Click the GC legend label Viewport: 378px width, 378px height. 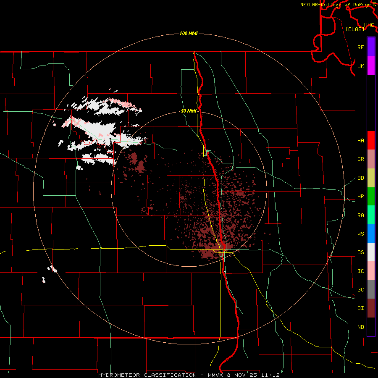(360, 290)
